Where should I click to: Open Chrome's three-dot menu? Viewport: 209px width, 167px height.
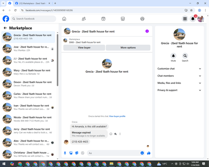(x=205, y=10)
